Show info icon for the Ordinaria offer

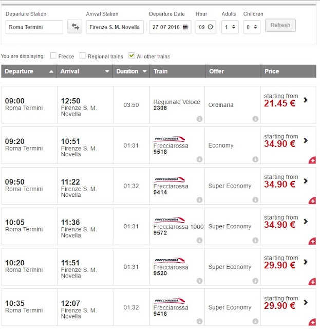point(255,119)
